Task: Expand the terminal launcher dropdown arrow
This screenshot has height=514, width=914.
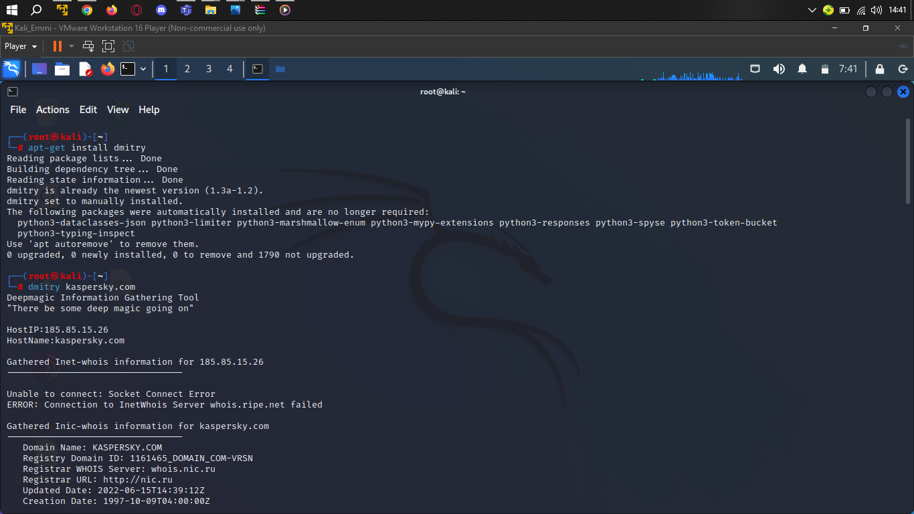Action: pyautogui.click(x=143, y=69)
